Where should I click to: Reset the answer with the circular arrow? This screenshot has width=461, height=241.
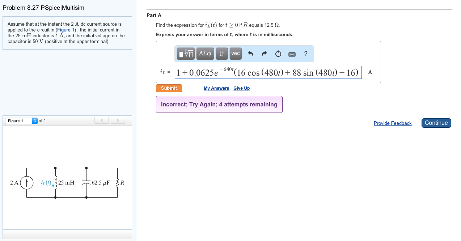click(278, 54)
